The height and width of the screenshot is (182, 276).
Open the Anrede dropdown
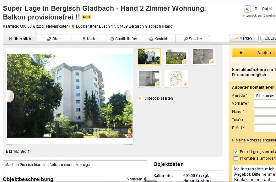(265, 96)
